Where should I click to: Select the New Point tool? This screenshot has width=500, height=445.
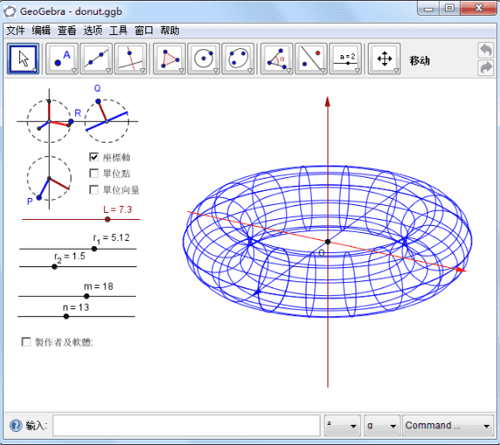(x=62, y=59)
